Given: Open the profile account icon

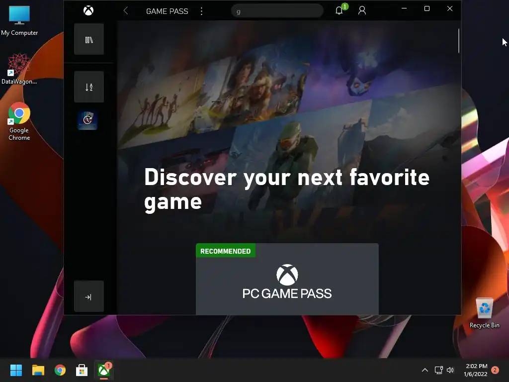Looking at the screenshot, I should 362,11.
